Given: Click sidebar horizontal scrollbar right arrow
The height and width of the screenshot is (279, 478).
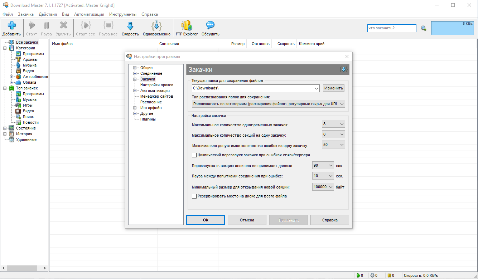Looking at the screenshot, I should (45, 268).
